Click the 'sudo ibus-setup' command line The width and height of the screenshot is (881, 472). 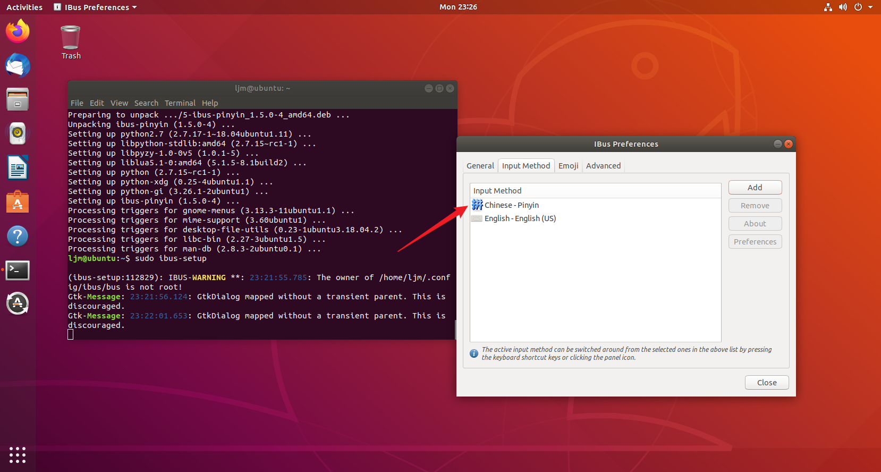pyautogui.click(x=171, y=258)
